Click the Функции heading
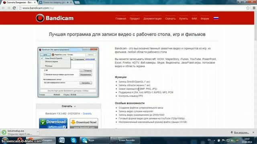 (120, 77)
